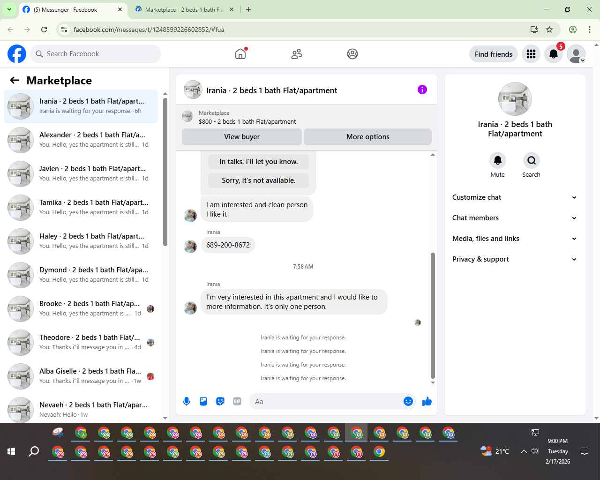600x480 pixels.
Task: Click the browser address bar URL
Action: click(149, 30)
